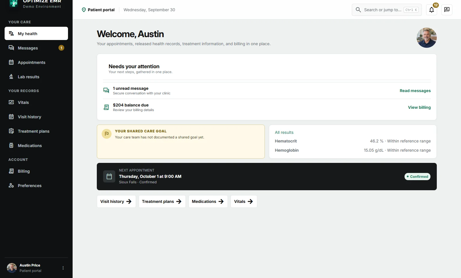
Task: Click the unread message chat icon
Action: pos(106,90)
